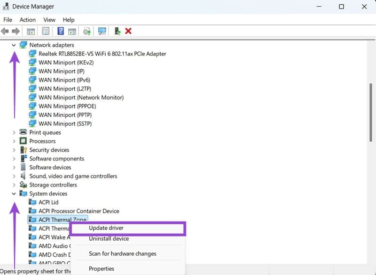Screen dimensions: 376x275
Task: Open the View menu
Action: tap(49, 20)
